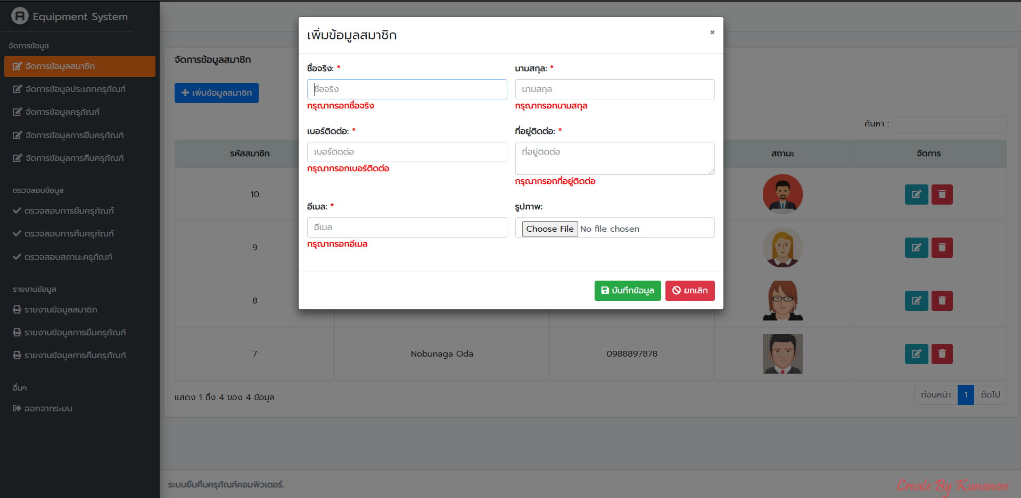Click the edit icon for member 9
The image size is (1021, 498).
pos(916,248)
